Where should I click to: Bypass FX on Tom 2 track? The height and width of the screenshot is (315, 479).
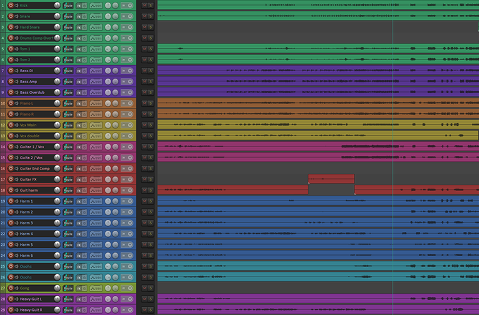click(84, 60)
